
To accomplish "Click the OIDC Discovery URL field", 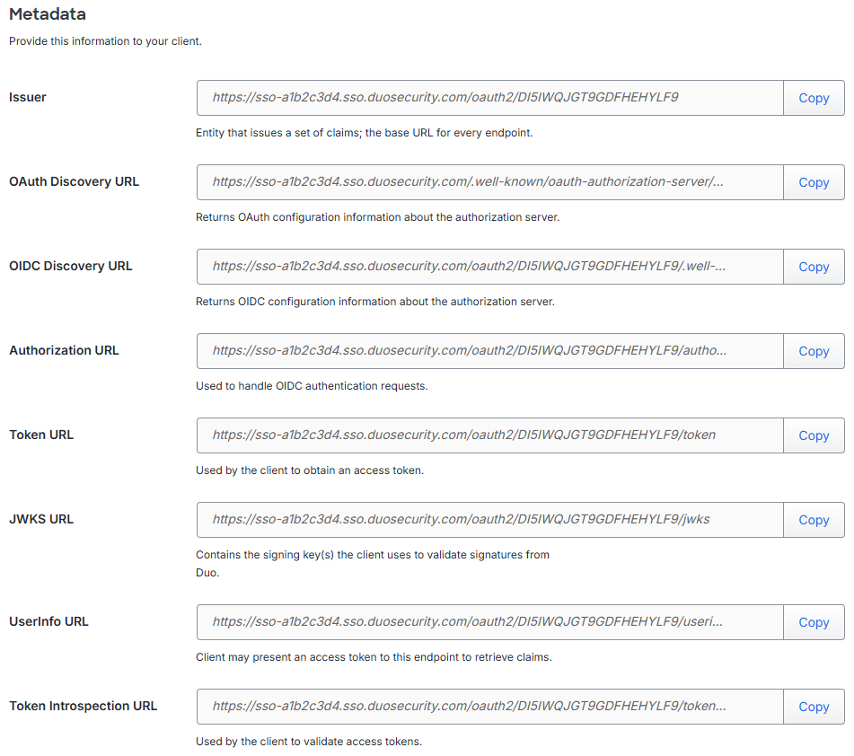I will [489, 266].
